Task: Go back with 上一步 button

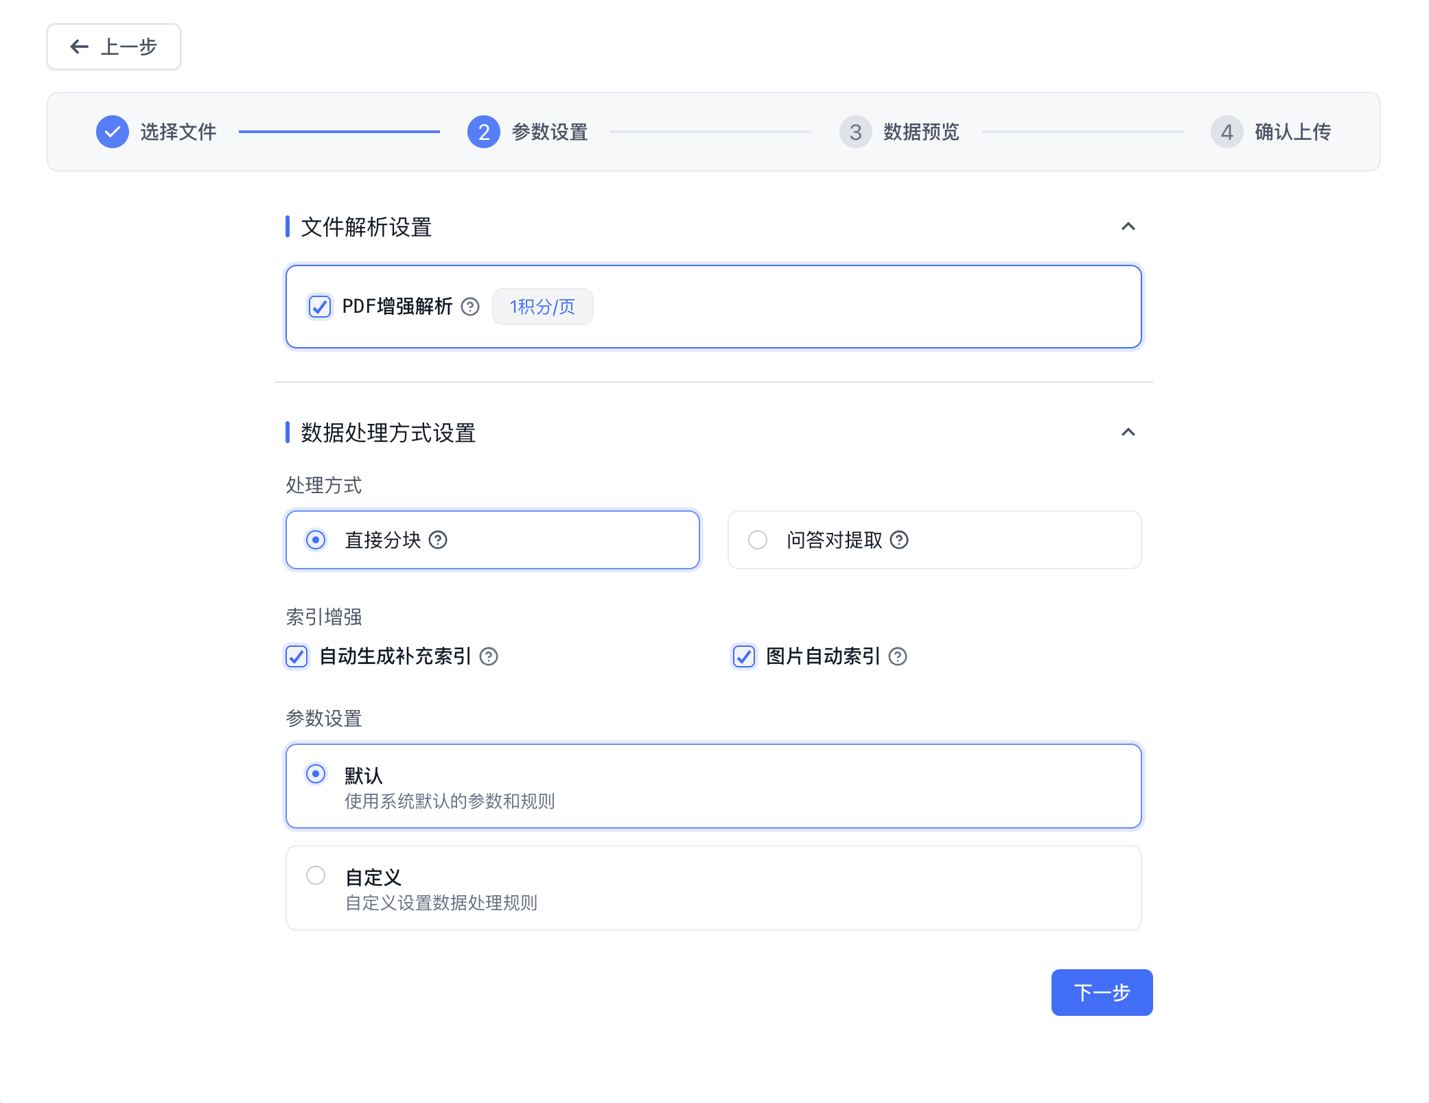Action: click(114, 47)
